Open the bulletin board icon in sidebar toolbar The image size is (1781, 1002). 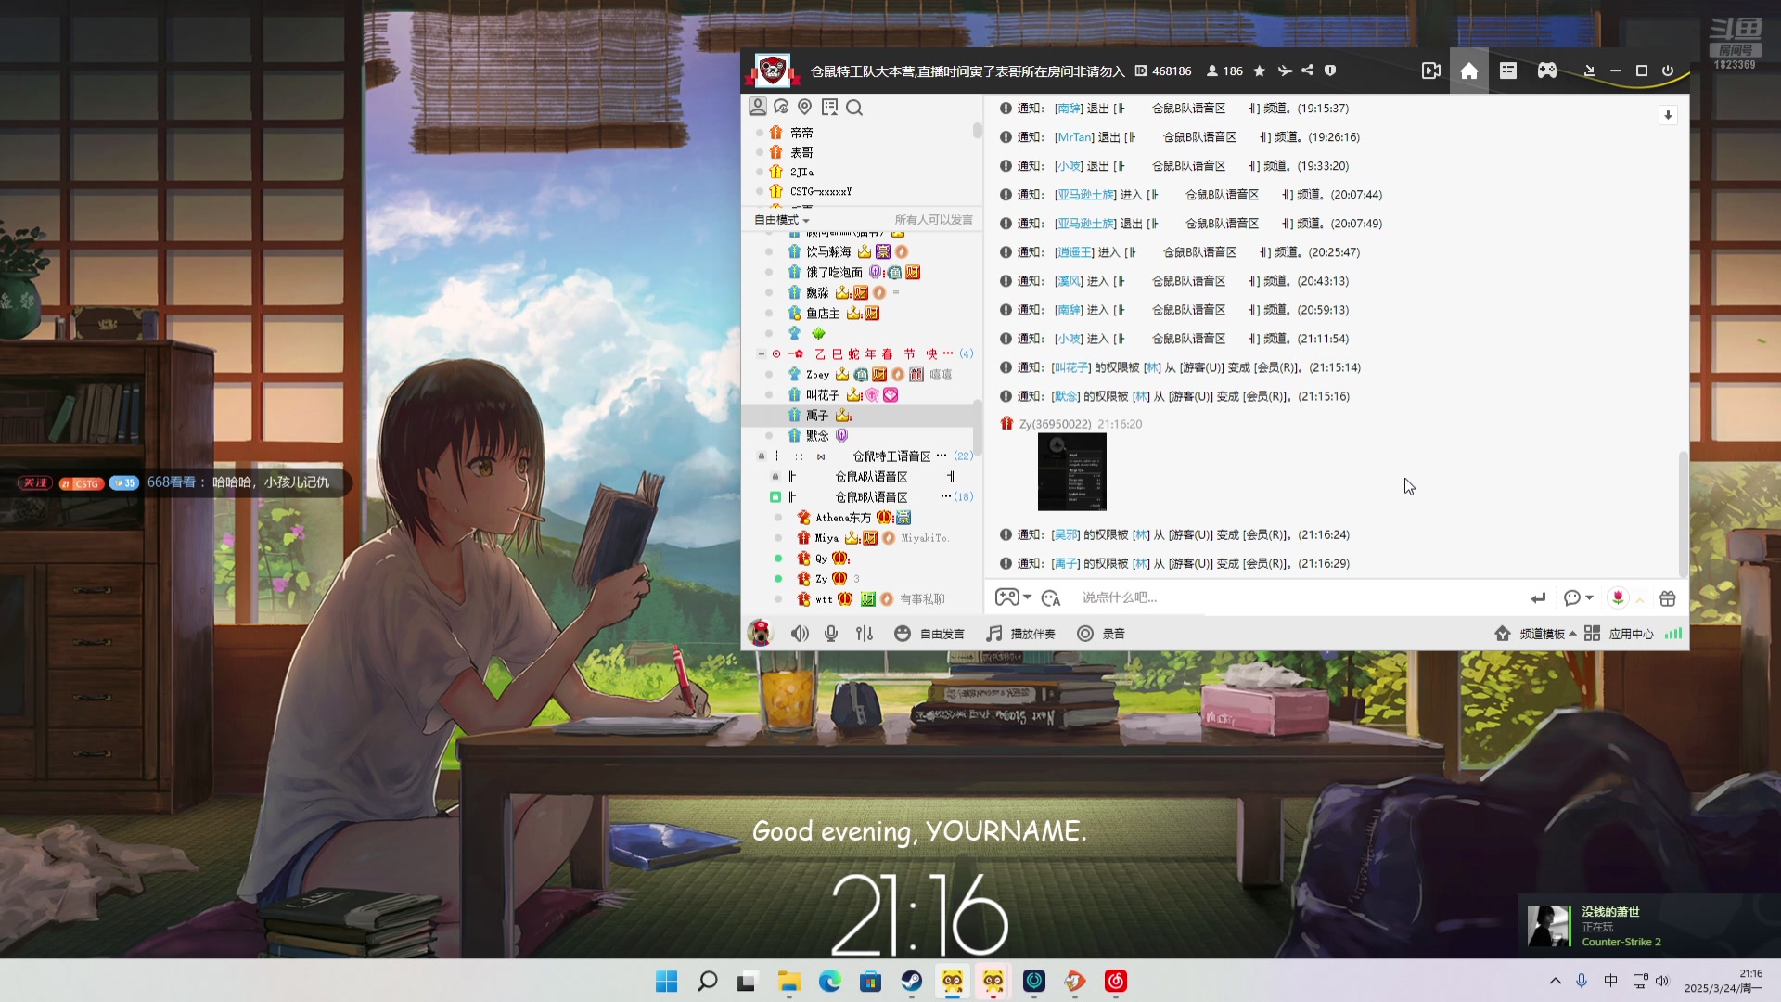click(829, 107)
